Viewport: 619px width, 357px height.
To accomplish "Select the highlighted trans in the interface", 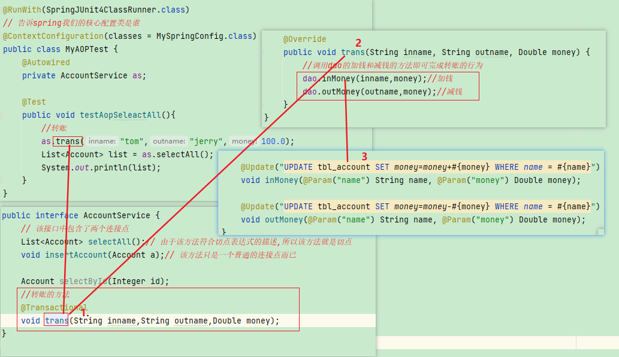I will pos(56,321).
